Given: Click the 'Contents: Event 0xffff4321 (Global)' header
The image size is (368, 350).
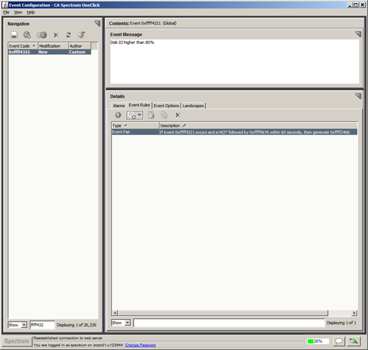Looking at the screenshot, I should pos(143,23).
